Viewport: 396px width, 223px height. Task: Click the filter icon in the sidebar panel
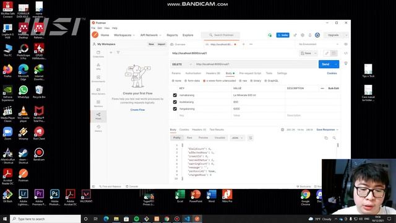[x=118, y=52]
